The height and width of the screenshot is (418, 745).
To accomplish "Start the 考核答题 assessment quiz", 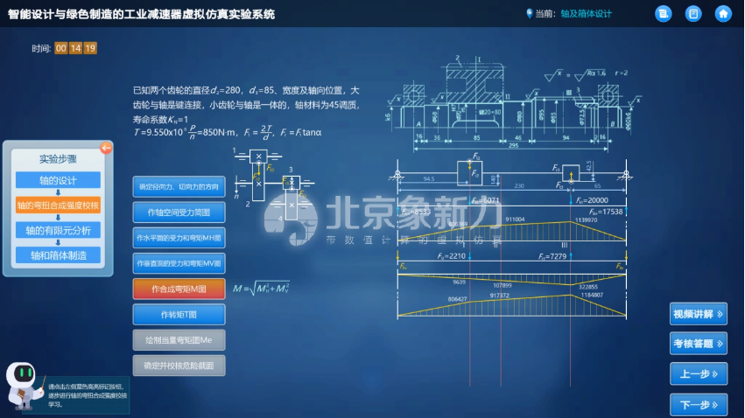I will coord(698,344).
